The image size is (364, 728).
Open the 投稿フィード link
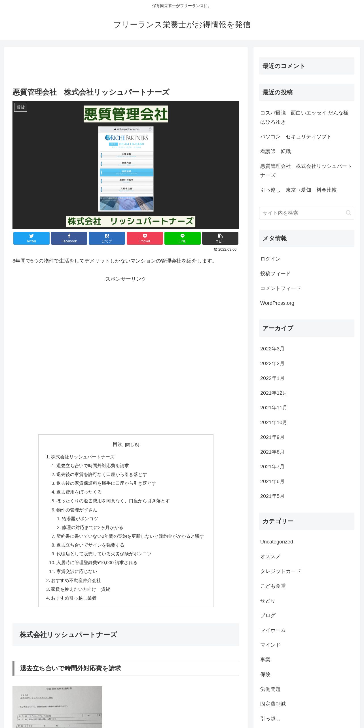coord(276,274)
